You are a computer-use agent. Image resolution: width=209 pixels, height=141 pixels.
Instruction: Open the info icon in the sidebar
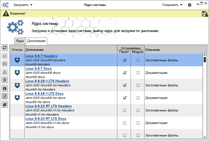(5, 88)
